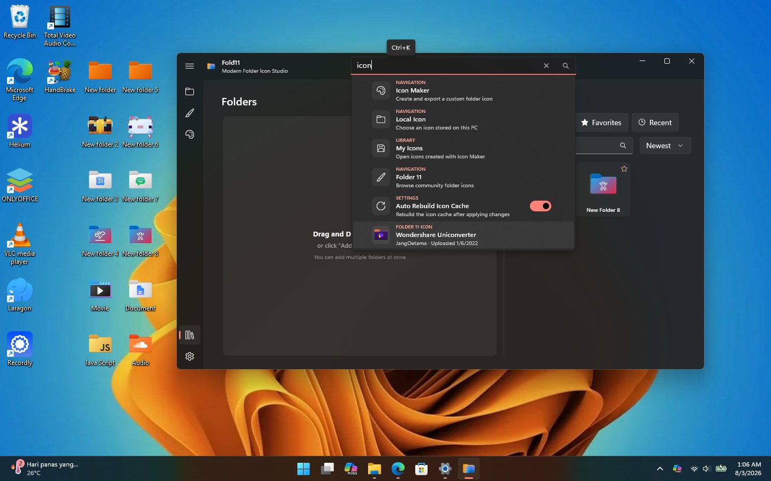The width and height of the screenshot is (771, 481).
Task: Click the Favorites filter button
Action: point(601,123)
